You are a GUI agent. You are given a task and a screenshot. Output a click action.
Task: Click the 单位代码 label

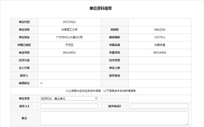(24, 22)
